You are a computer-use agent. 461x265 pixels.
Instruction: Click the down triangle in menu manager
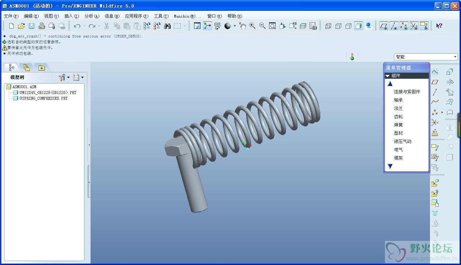(390, 166)
